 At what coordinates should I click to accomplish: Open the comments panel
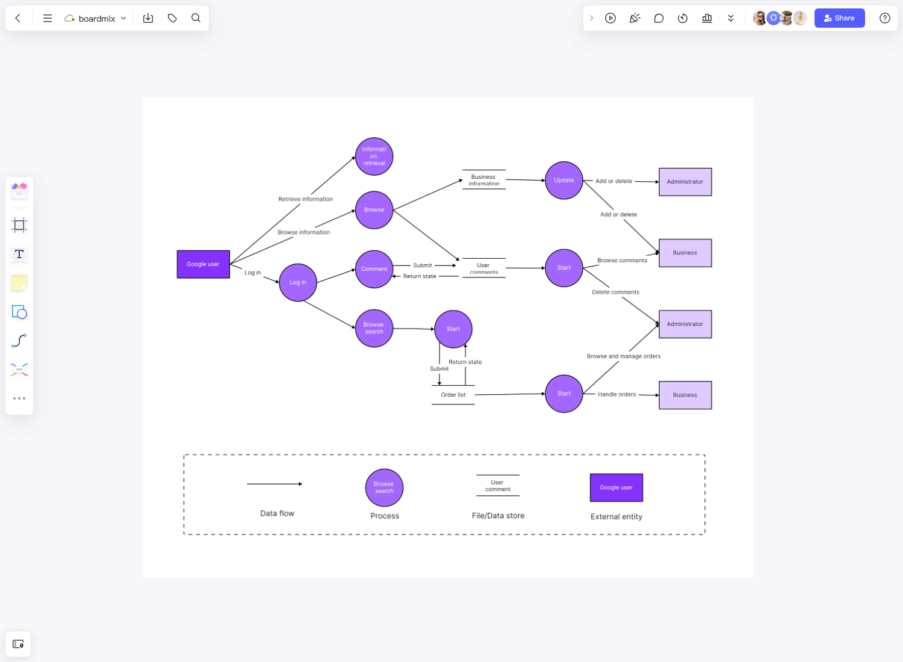pyautogui.click(x=659, y=18)
